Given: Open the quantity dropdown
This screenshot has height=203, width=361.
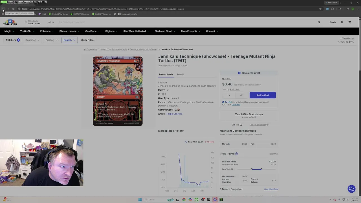Looking at the screenshot, I should [x=229, y=95].
